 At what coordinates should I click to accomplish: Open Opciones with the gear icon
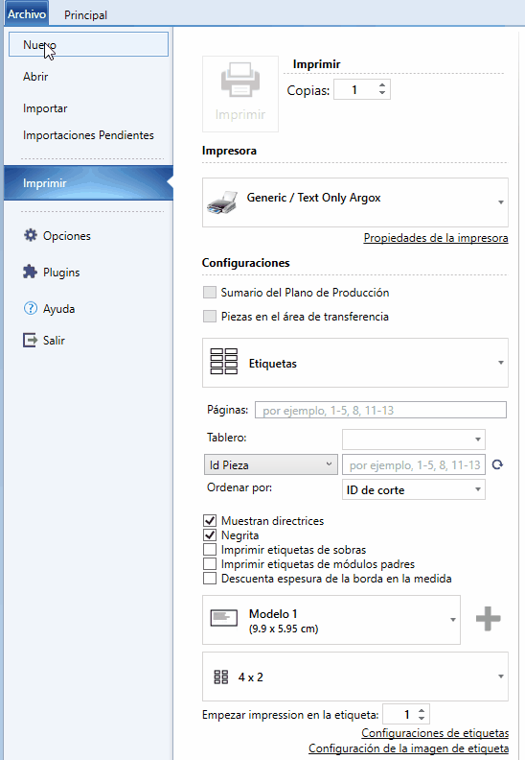click(31, 235)
